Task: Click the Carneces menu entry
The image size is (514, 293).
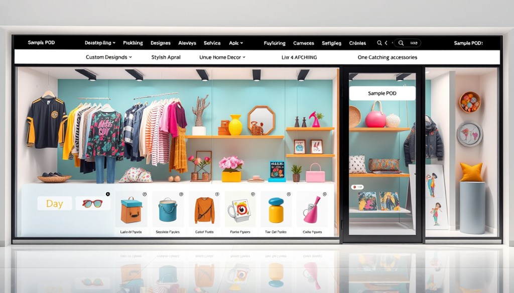Action: point(304,43)
